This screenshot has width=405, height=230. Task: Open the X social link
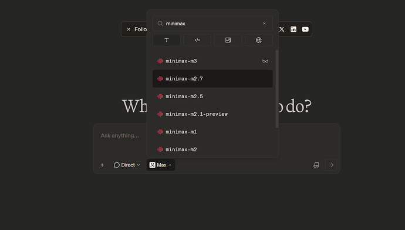click(282, 29)
